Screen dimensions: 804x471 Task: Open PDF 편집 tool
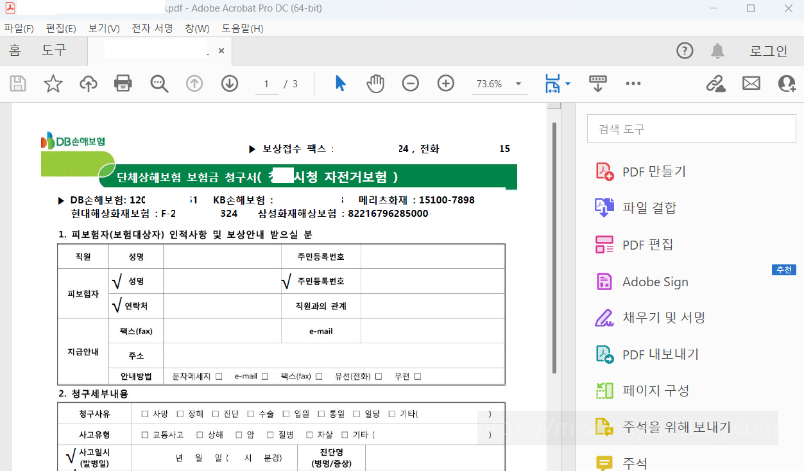[635, 244]
